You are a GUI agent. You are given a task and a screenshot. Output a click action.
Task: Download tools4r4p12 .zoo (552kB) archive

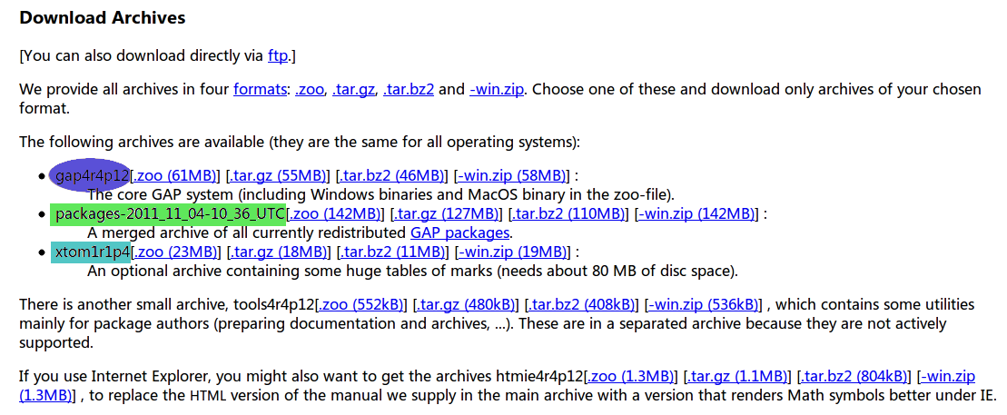[x=361, y=304]
